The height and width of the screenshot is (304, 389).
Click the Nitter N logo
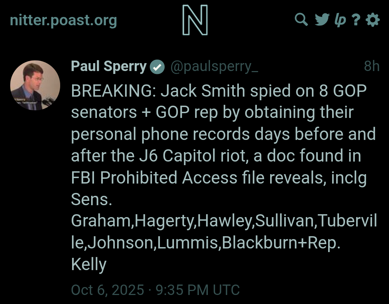click(195, 20)
